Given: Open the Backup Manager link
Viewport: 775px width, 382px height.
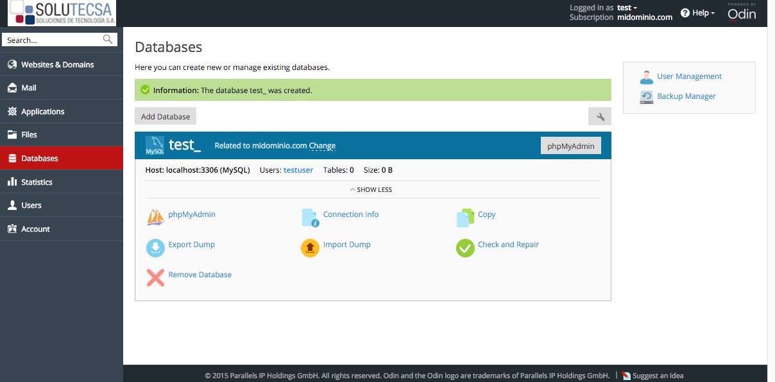Looking at the screenshot, I should coord(686,96).
